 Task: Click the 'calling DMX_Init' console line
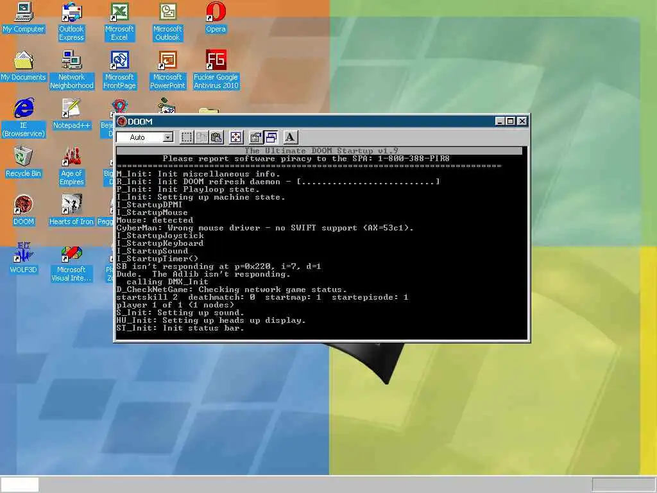coord(167,282)
